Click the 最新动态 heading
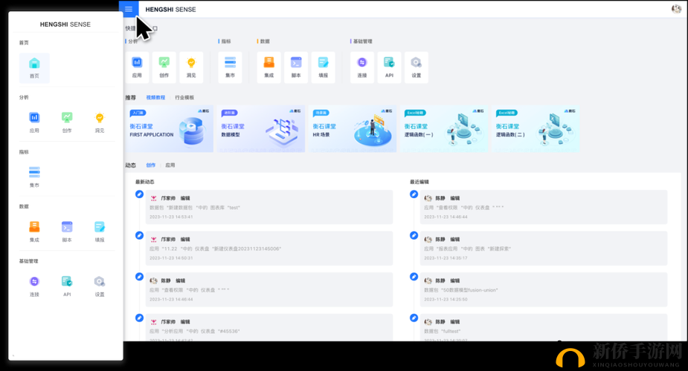 145,182
